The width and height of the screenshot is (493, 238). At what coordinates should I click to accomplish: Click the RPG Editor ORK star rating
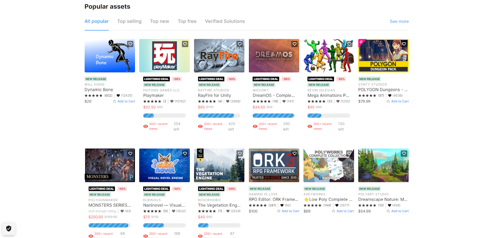point(258,205)
